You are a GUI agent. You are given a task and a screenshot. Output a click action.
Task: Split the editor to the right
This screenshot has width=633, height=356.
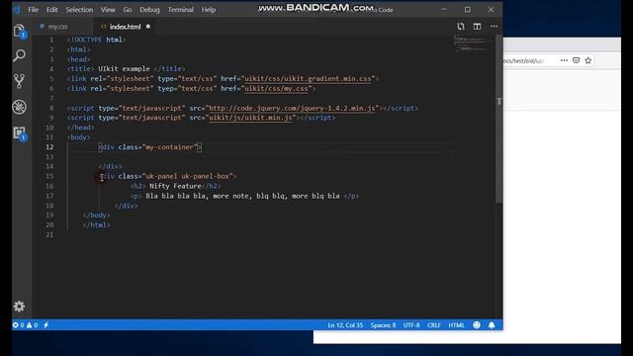pos(477,27)
